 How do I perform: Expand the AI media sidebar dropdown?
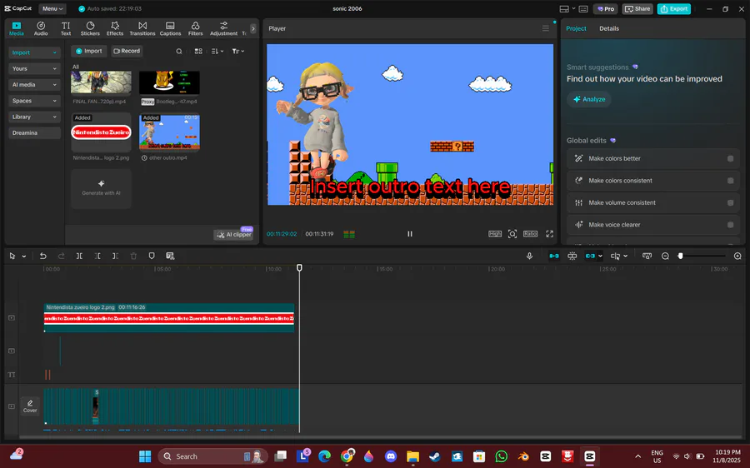(x=34, y=85)
